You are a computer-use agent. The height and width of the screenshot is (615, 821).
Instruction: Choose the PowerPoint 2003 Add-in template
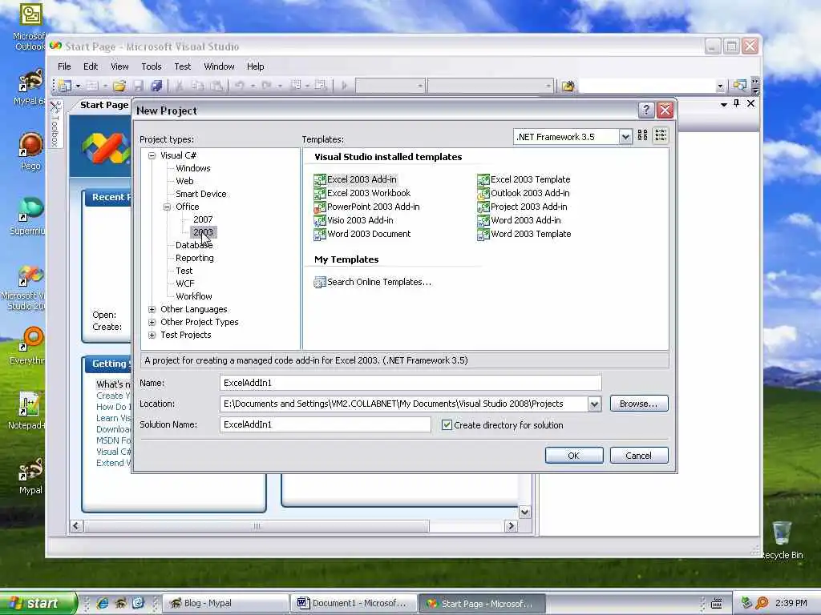pyautogui.click(x=366, y=207)
